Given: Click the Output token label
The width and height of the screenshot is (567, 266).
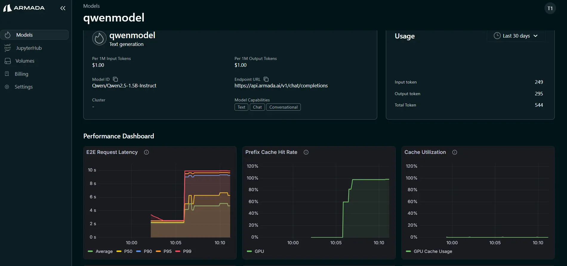Looking at the screenshot, I should pyautogui.click(x=407, y=94).
